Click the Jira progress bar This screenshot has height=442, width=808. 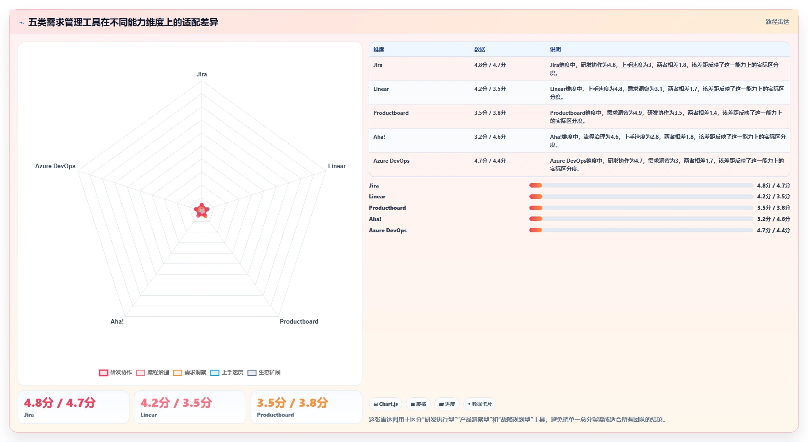coord(641,185)
